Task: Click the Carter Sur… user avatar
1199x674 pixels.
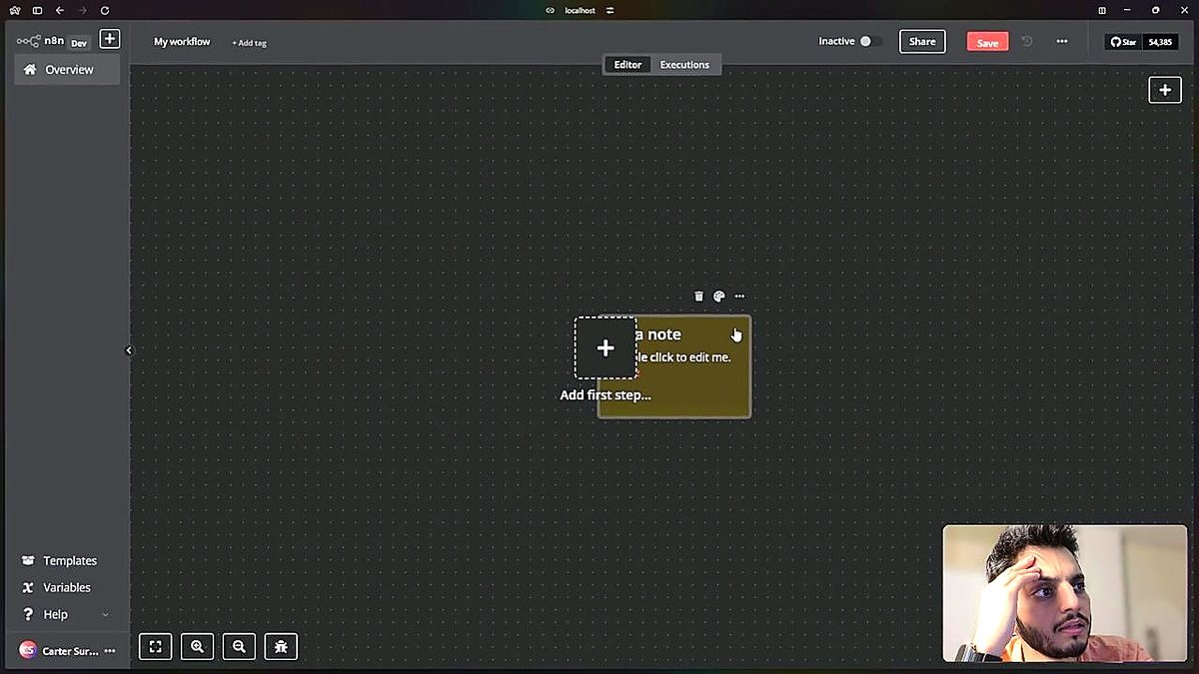Action: click(x=28, y=650)
